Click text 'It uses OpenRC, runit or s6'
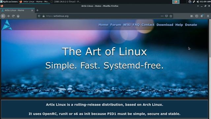Image resolution: width=211 pixels, height=119 pixels. tap(53, 114)
